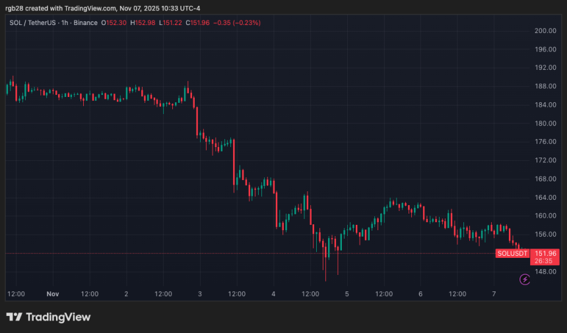Click the SOL / TetherUS symbol title
567x333 pixels.
coord(32,22)
